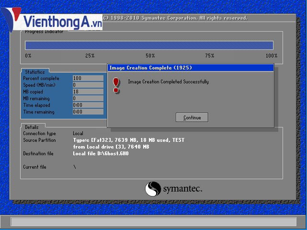Viewport: 307px width, 230px height.
Task: Click the 'Local' connection type value
Action: tap(78, 133)
